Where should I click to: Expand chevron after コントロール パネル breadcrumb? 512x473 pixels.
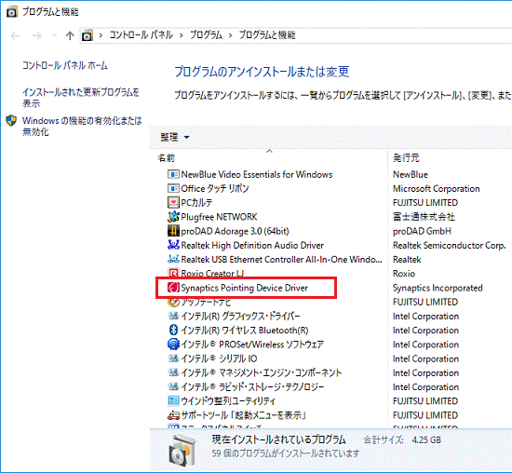click(x=182, y=35)
